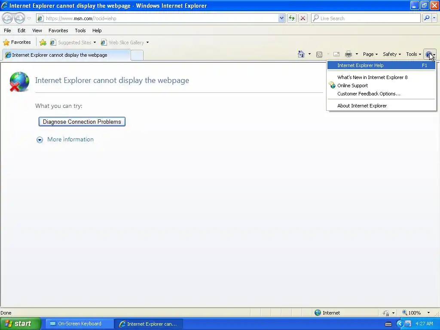Click the 100% zoom level button

(412, 313)
